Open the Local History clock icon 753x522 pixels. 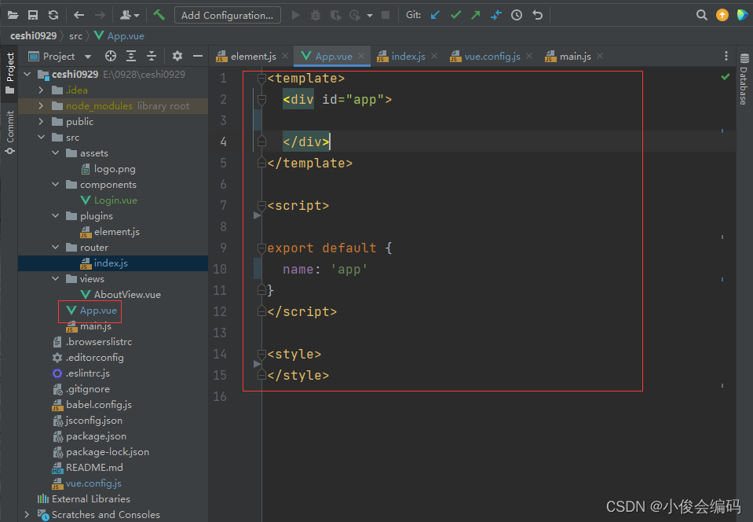pos(517,14)
